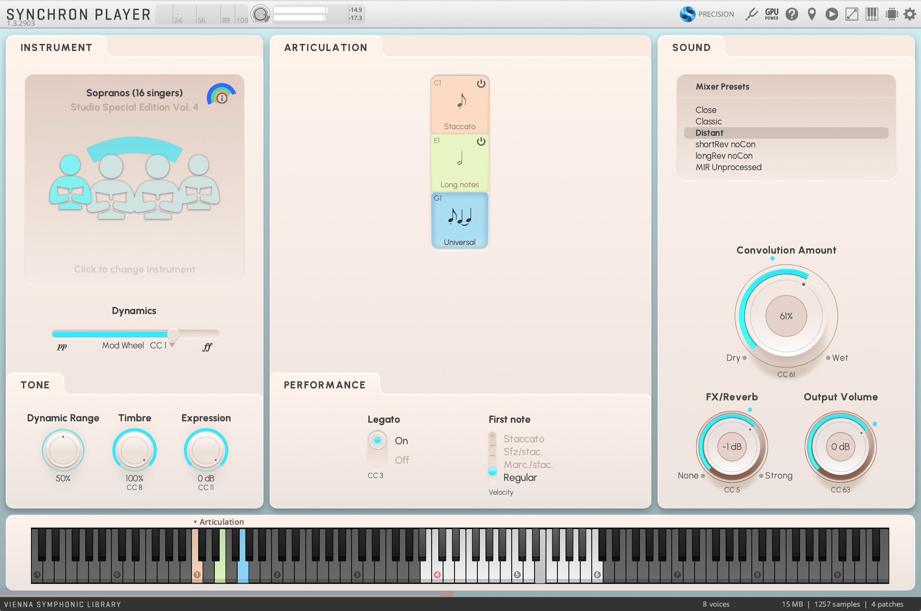Image resolution: width=921 pixels, height=611 pixels.
Task: Open help via the question mark icon
Action: point(791,14)
